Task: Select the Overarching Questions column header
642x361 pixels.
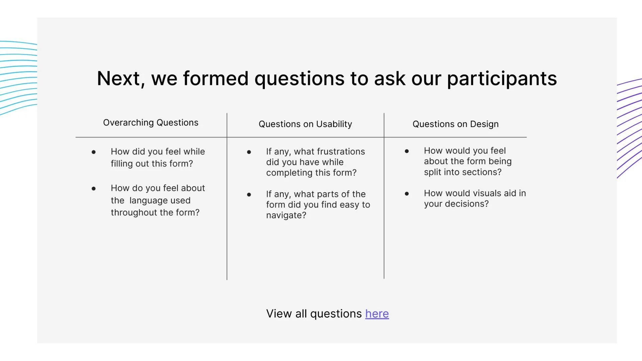Action: click(x=150, y=123)
